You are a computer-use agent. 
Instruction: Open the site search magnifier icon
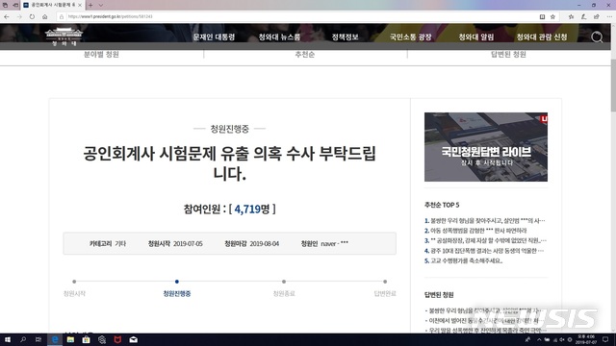[x=597, y=37]
